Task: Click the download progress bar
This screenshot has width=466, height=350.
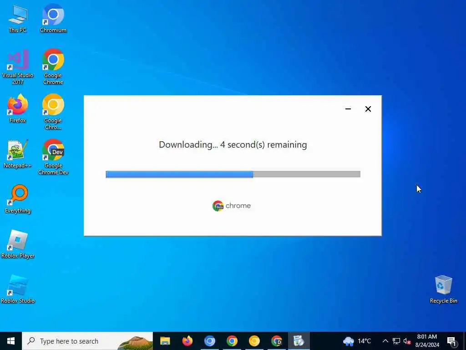Action: point(233,174)
